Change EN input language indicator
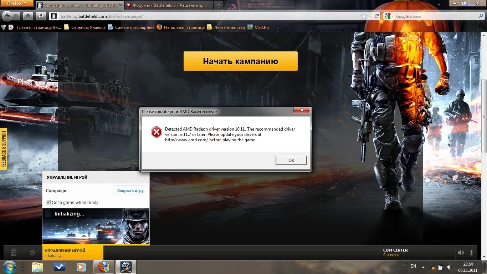The width and height of the screenshot is (487, 274). tap(413, 266)
